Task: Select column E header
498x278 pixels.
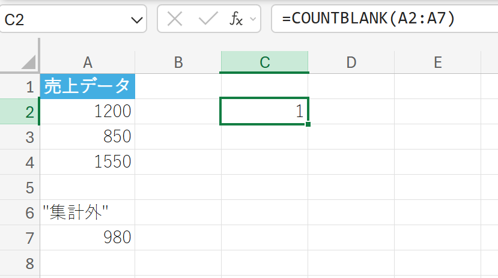Action: (x=437, y=62)
